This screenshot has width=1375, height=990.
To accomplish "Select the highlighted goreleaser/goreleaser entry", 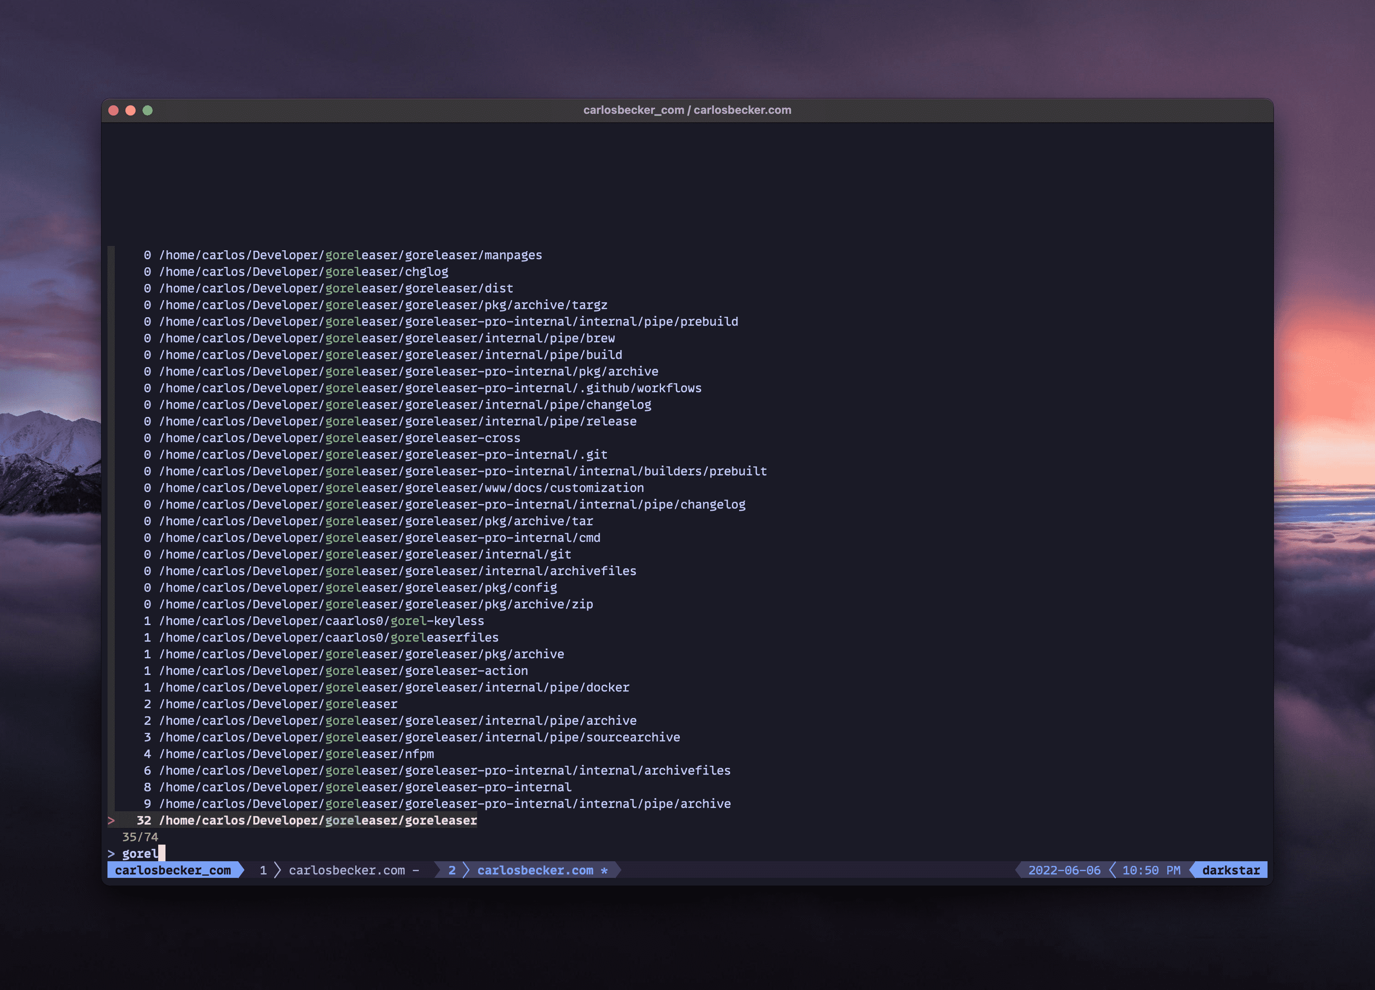I will (x=318, y=820).
